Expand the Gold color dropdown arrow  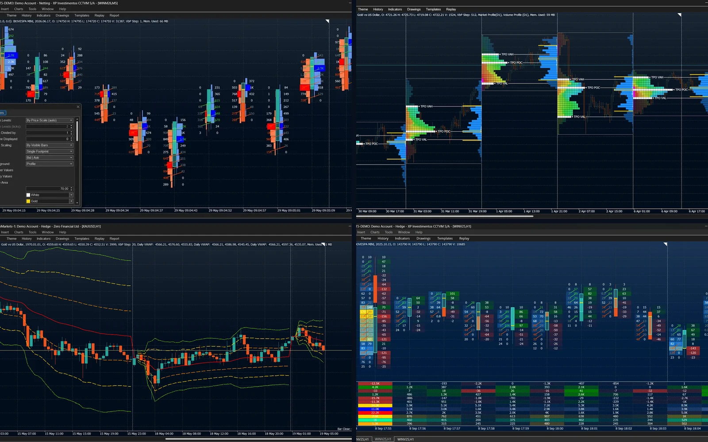pyautogui.click(x=71, y=201)
